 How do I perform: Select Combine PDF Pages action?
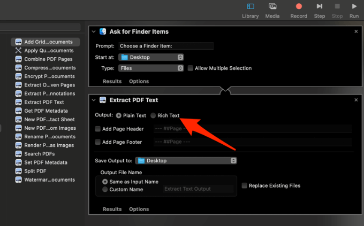pyautogui.click(x=45, y=59)
